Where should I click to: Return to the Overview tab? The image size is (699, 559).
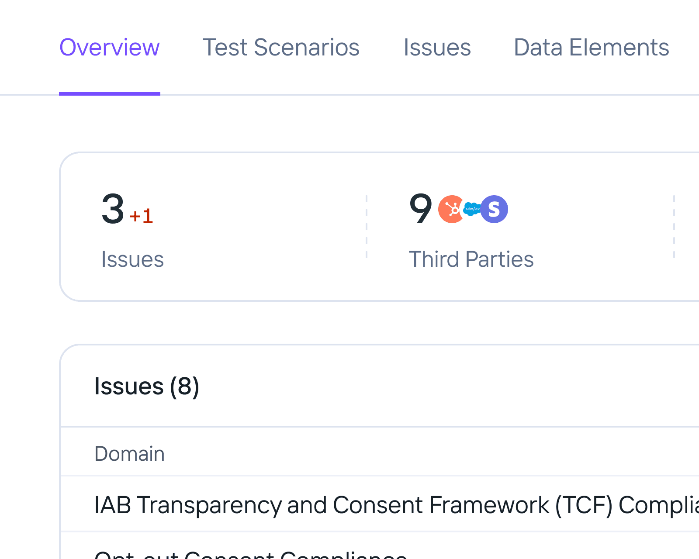(110, 47)
